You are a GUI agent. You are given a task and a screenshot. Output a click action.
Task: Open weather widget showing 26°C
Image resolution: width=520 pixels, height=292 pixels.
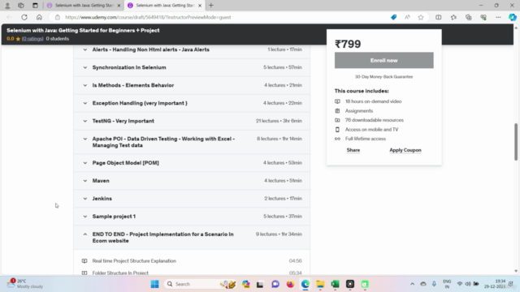[x=25, y=284]
